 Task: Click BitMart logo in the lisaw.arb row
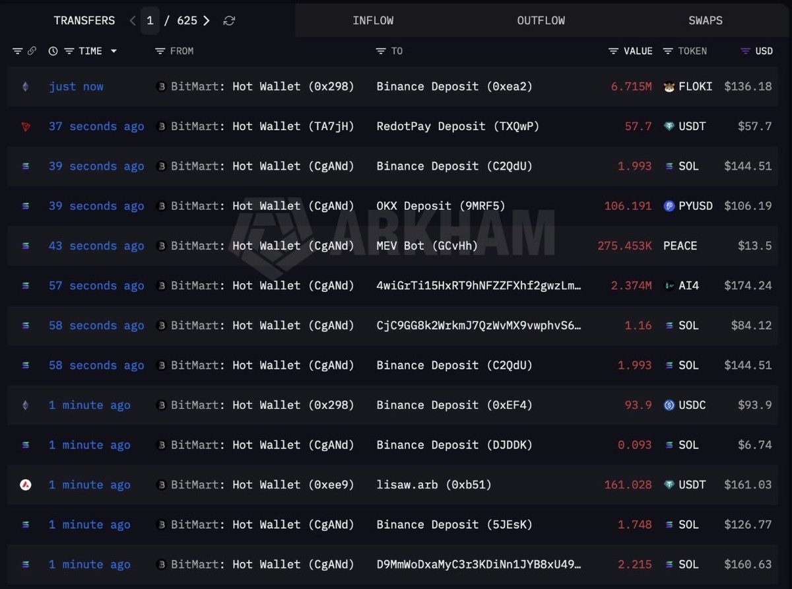click(161, 485)
